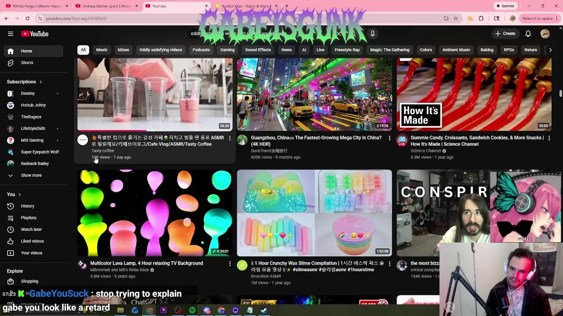The image size is (563, 316).
Task: Open Liked videos in the sidebar
Action: (x=33, y=241)
